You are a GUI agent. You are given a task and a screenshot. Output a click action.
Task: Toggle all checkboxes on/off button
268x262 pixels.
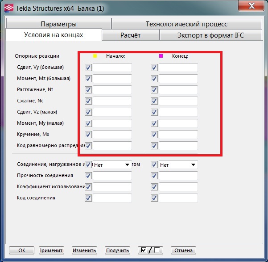[150, 250]
